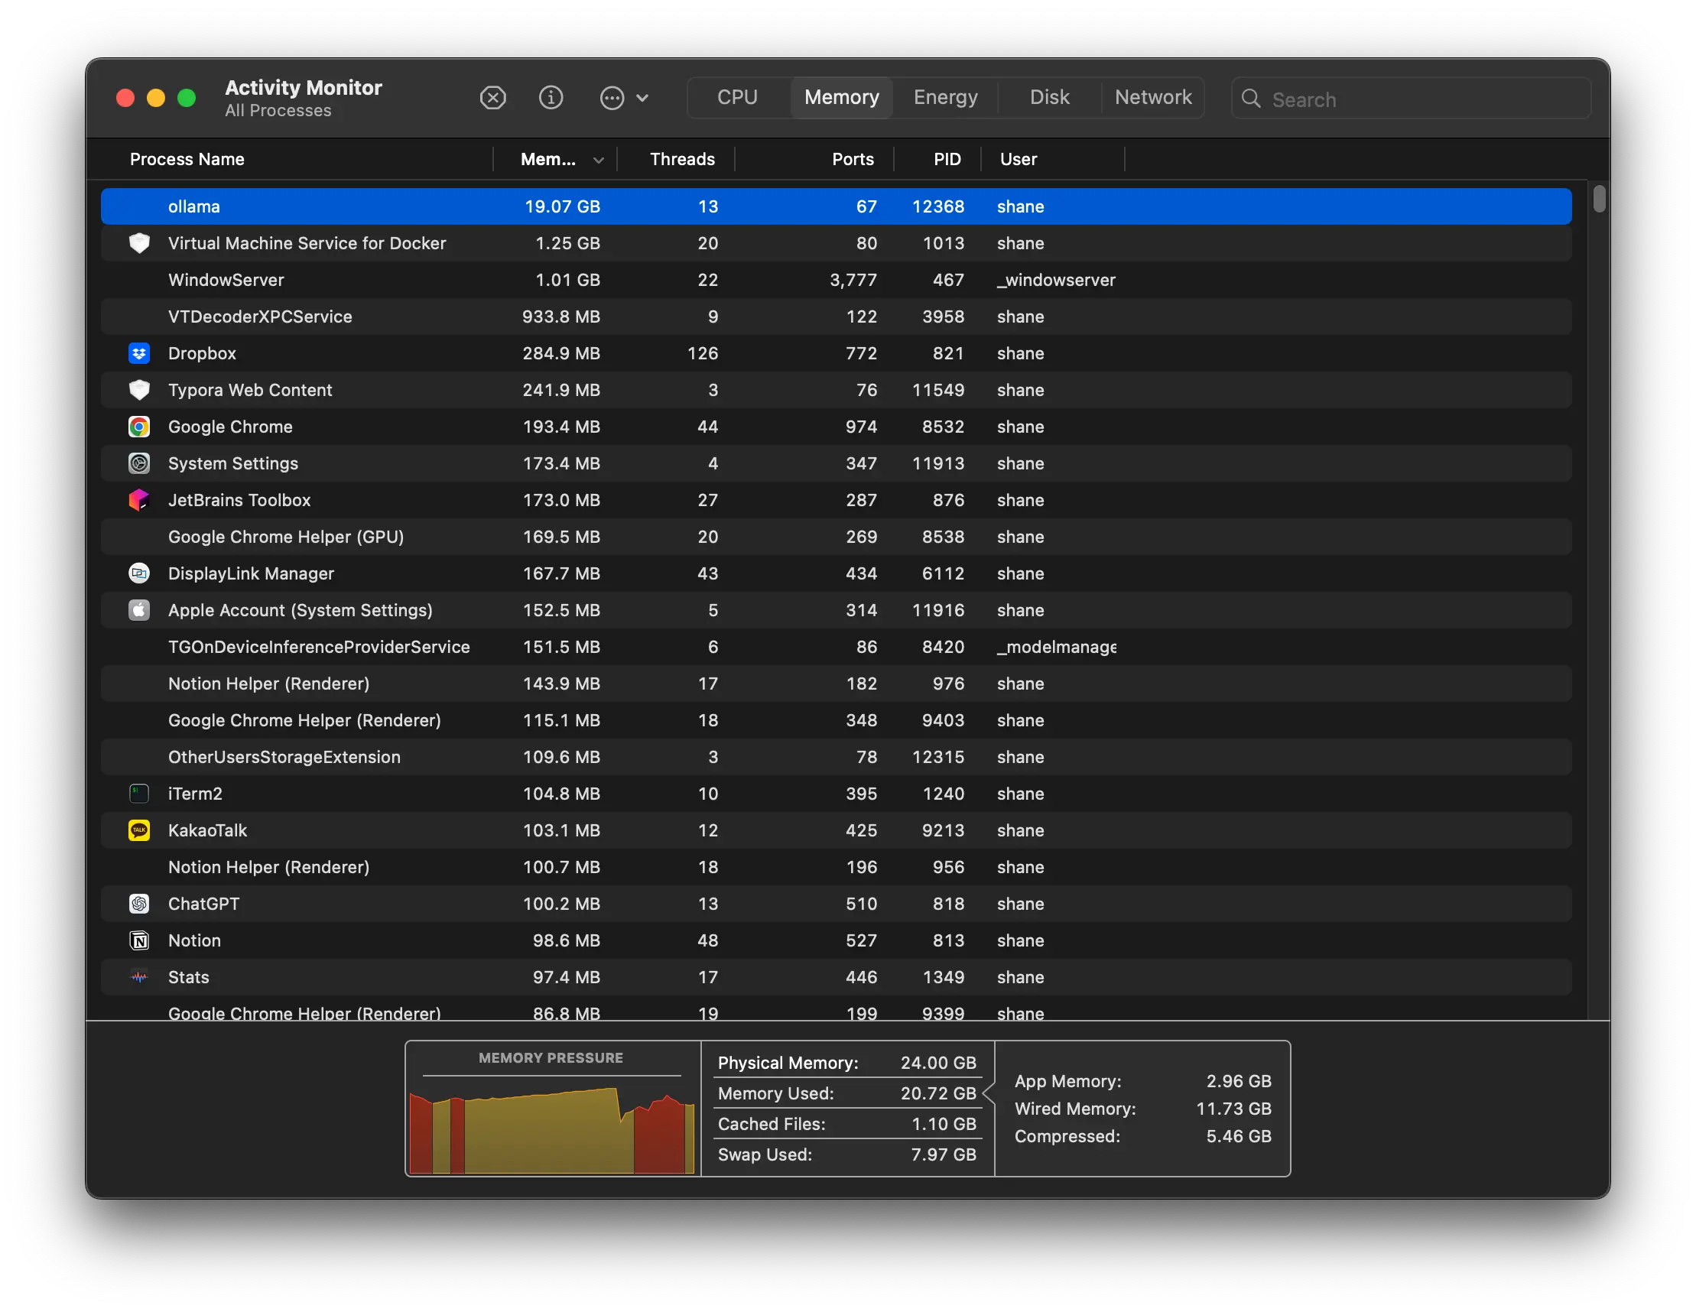Sort processes by Threads column
The width and height of the screenshot is (1696, 1312).
click(681, 159)
